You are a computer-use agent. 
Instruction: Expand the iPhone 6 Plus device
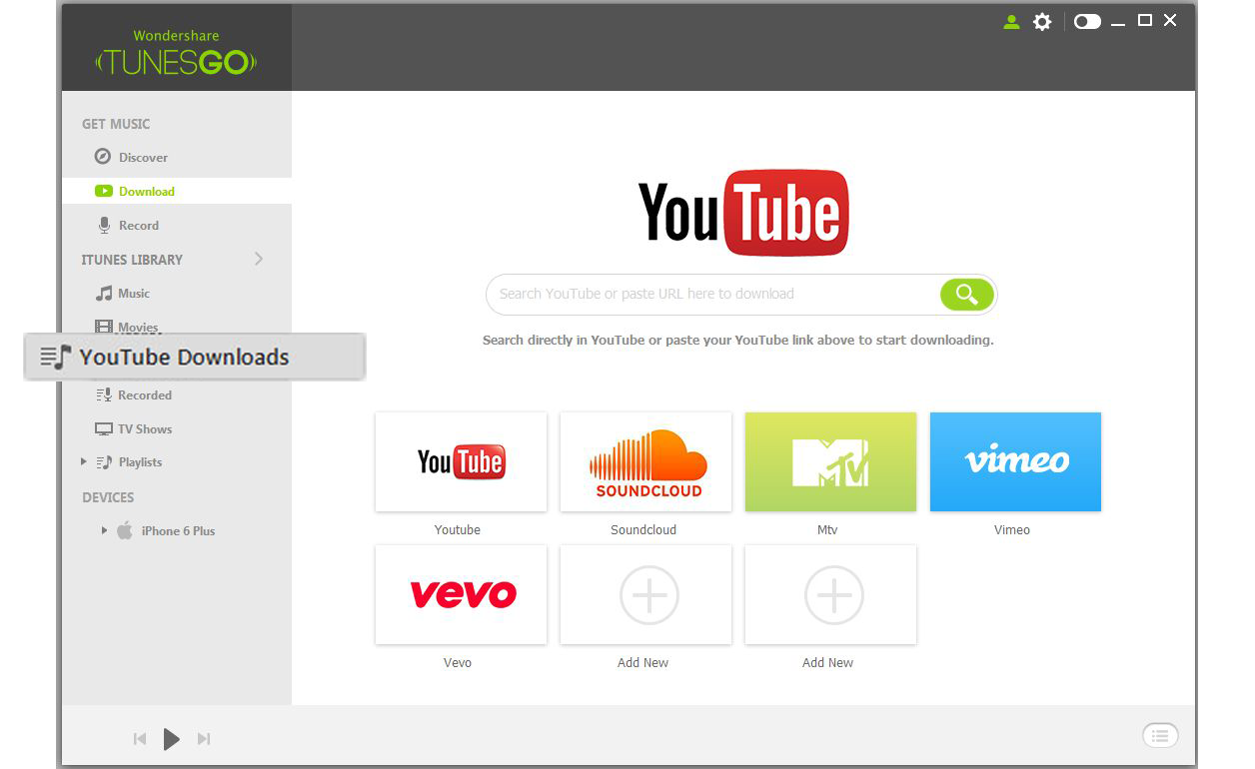point(104,531)
